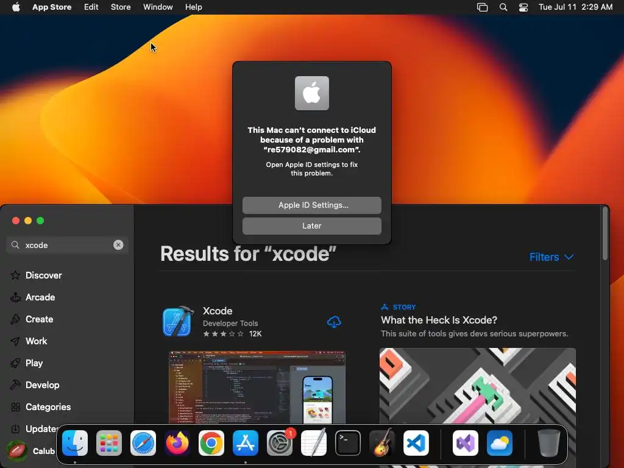
Task: Click the date and time in menu bar
Action: pos(575,7)
